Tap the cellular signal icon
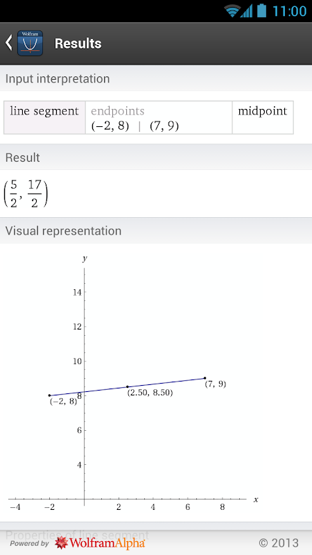312x555 pixels. (246, 11)
